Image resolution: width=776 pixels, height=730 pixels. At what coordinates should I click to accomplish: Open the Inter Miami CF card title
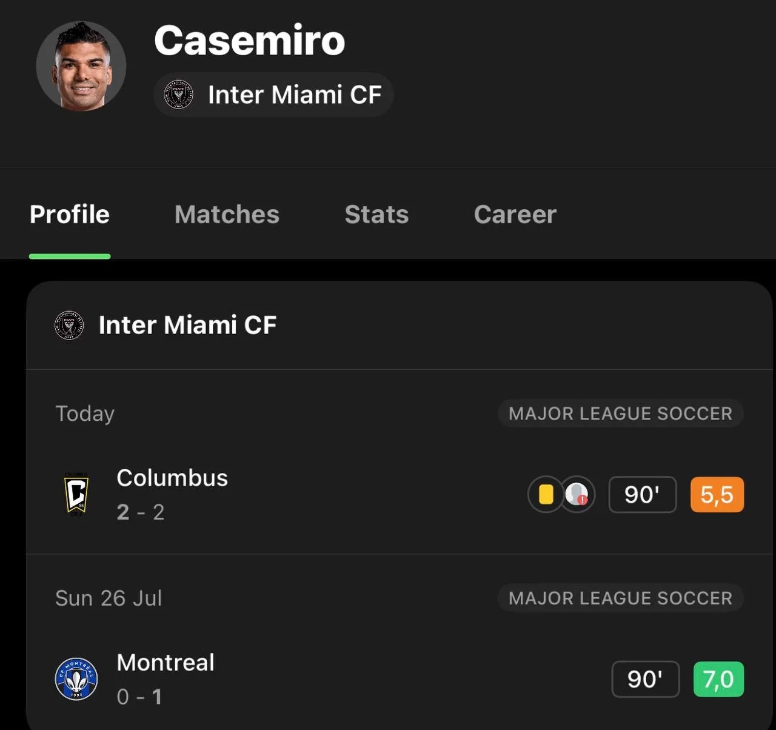[x=187, y=325]
